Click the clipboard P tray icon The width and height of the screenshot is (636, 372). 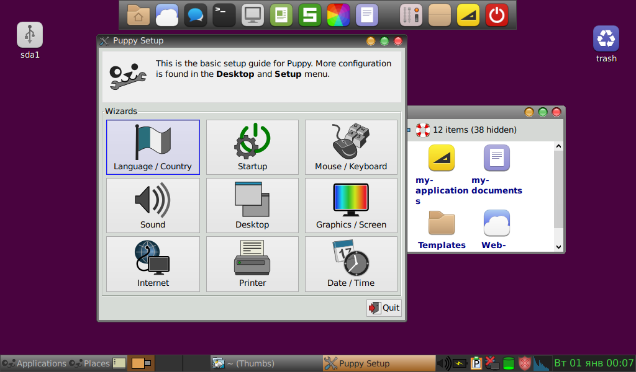click(476, 363)
